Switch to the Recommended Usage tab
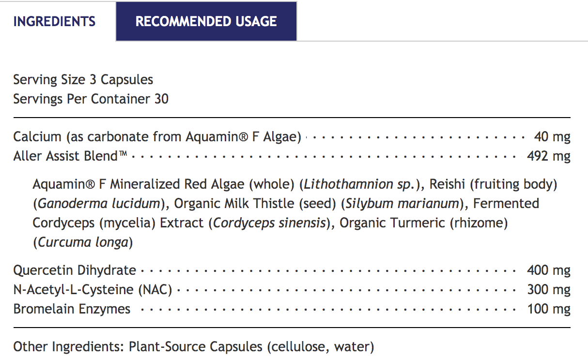 coord(206,22)
